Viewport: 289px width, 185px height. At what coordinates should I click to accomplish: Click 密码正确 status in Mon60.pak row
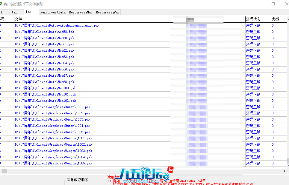click(x=253, y=38)
